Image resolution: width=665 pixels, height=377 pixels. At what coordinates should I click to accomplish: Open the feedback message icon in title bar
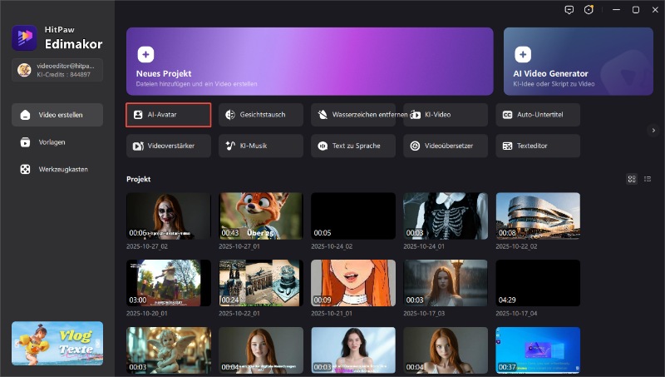point(569,10)
